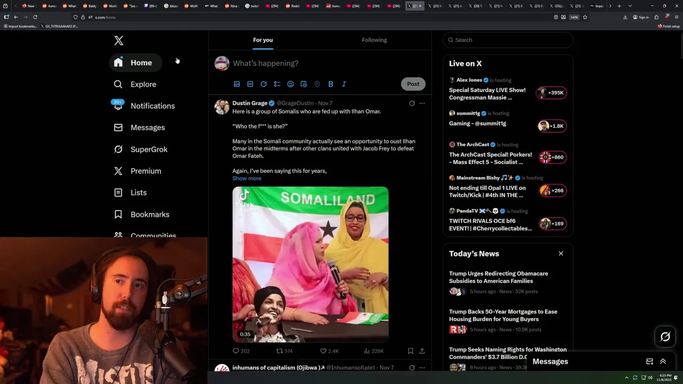
Task: Open Dustin Grage's profile name
Action: 250,103
